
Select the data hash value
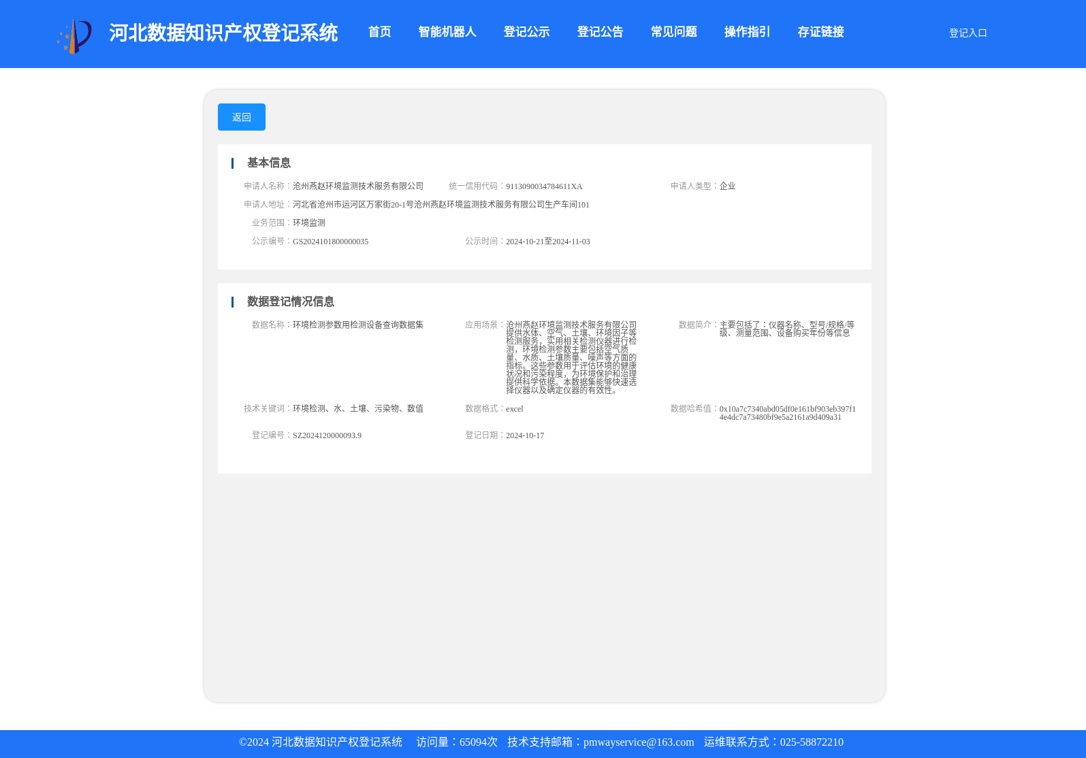[788, 413]
